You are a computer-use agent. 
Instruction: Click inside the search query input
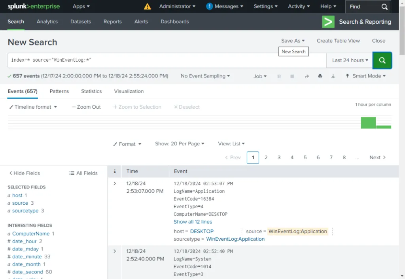coord(167,60)
